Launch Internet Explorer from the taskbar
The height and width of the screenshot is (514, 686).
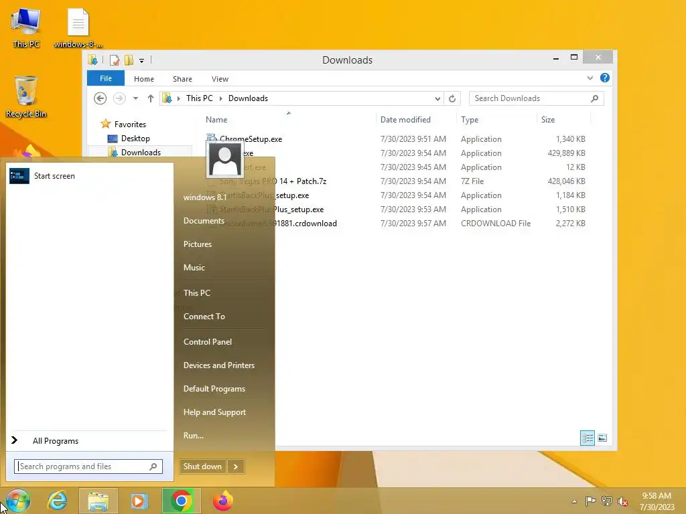click(x=58, y=501)
